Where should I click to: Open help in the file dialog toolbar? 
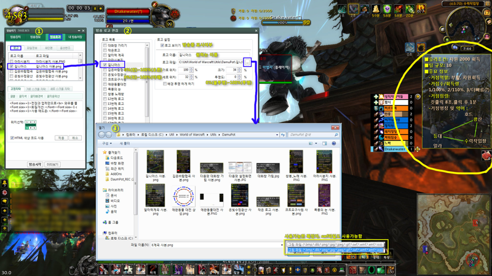pos(334,144)
